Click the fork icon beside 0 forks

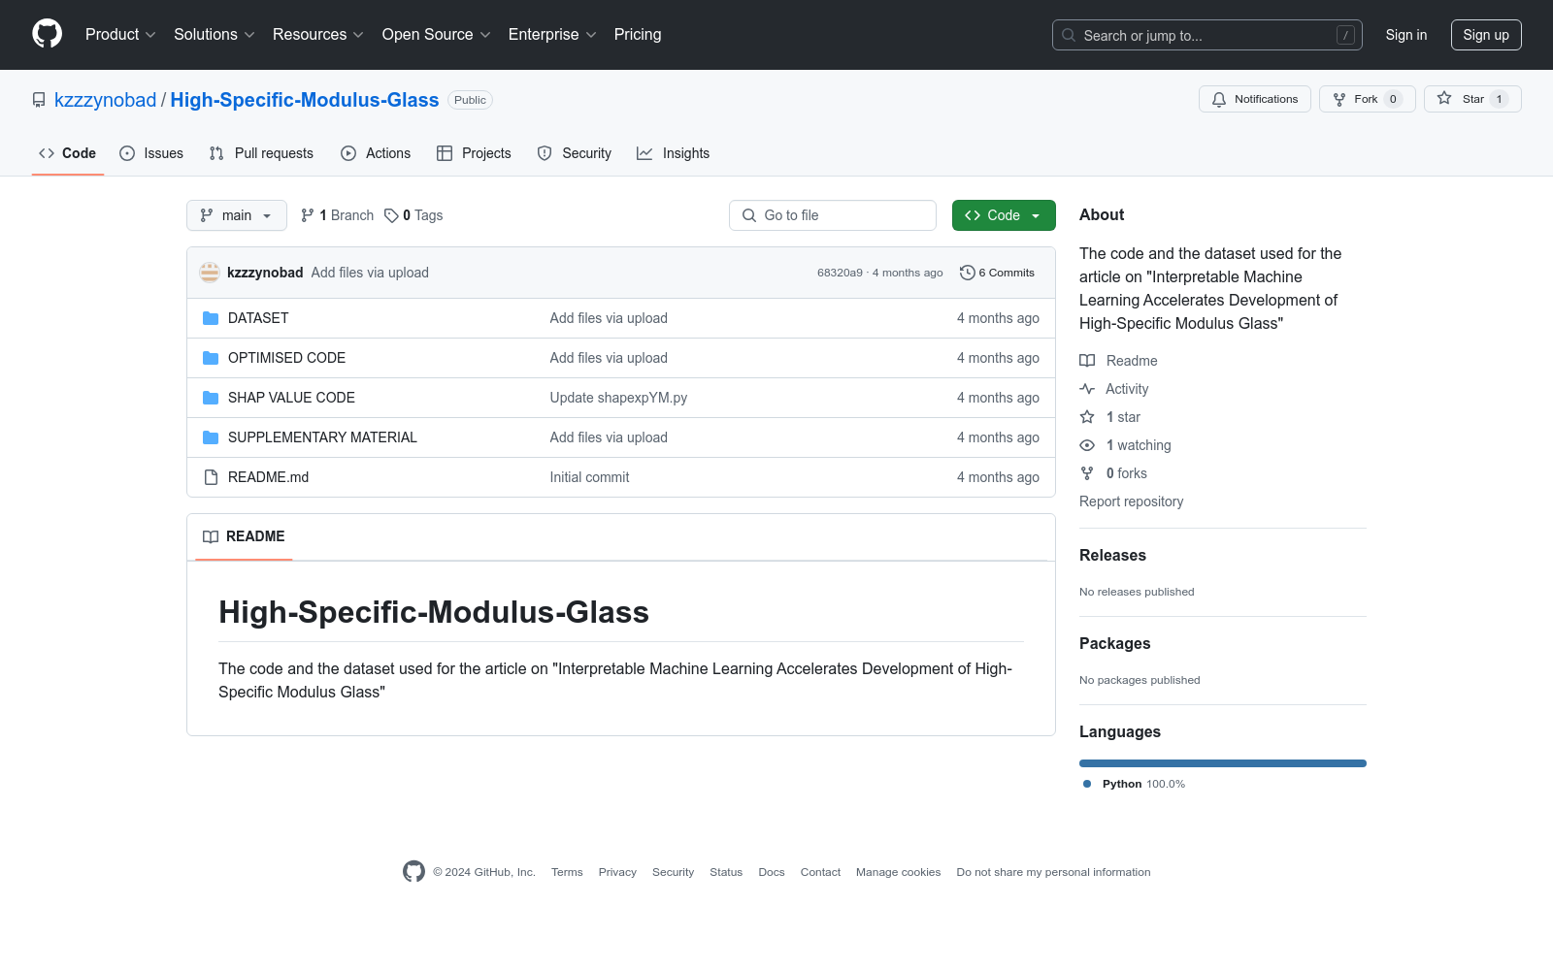click(x=1087, y=473)
